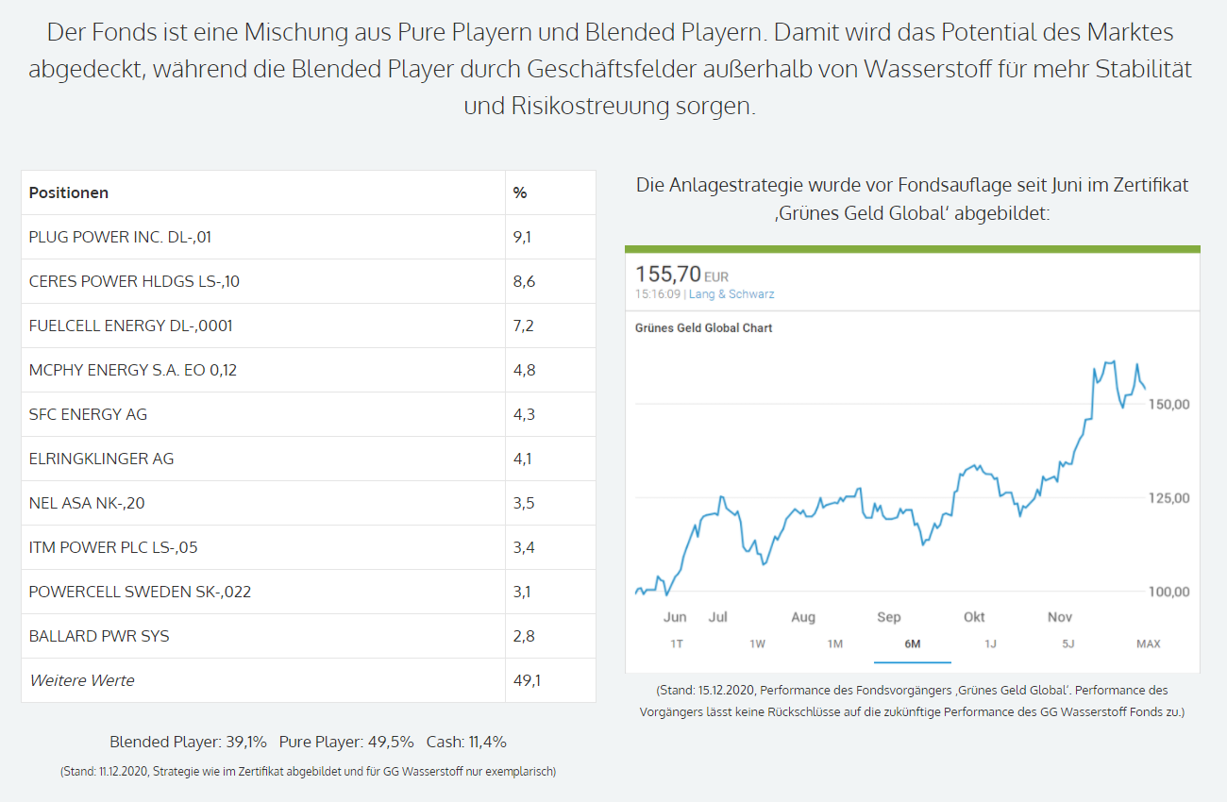Select the MCPHY ENERGY S.A. row
Viewport: 1227px width, 802px height.
point(133,370)
